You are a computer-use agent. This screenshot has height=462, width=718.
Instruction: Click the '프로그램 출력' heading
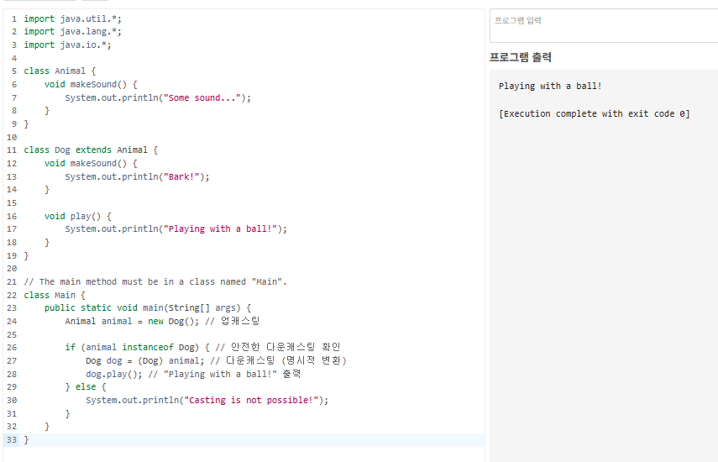click(x=521, y=57)
